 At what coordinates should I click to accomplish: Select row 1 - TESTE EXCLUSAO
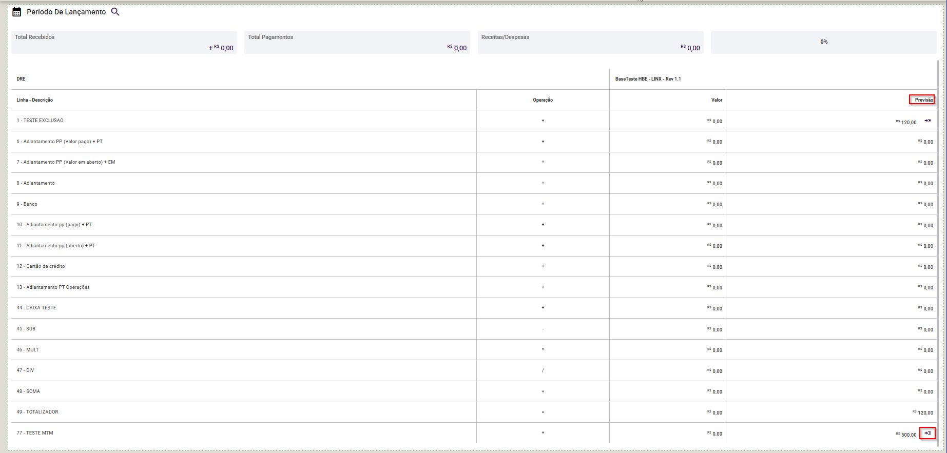474,121
